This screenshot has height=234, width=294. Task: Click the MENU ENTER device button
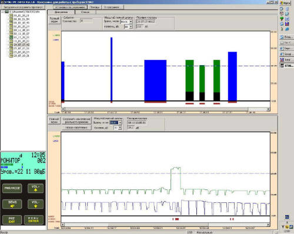point(34,220)
